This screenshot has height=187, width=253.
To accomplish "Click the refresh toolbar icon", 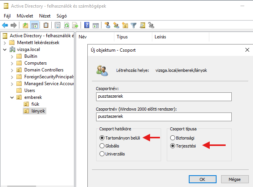I will (x=66, y=25).
